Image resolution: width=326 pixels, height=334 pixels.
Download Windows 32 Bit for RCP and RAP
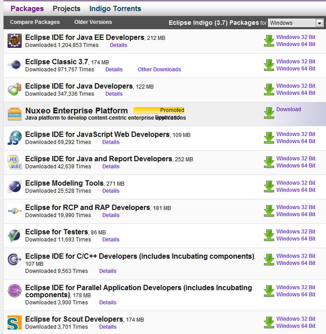[x=296, y=207]
